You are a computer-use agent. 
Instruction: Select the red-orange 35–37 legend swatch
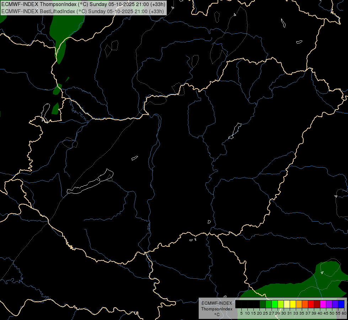click(x=305, y=304)
